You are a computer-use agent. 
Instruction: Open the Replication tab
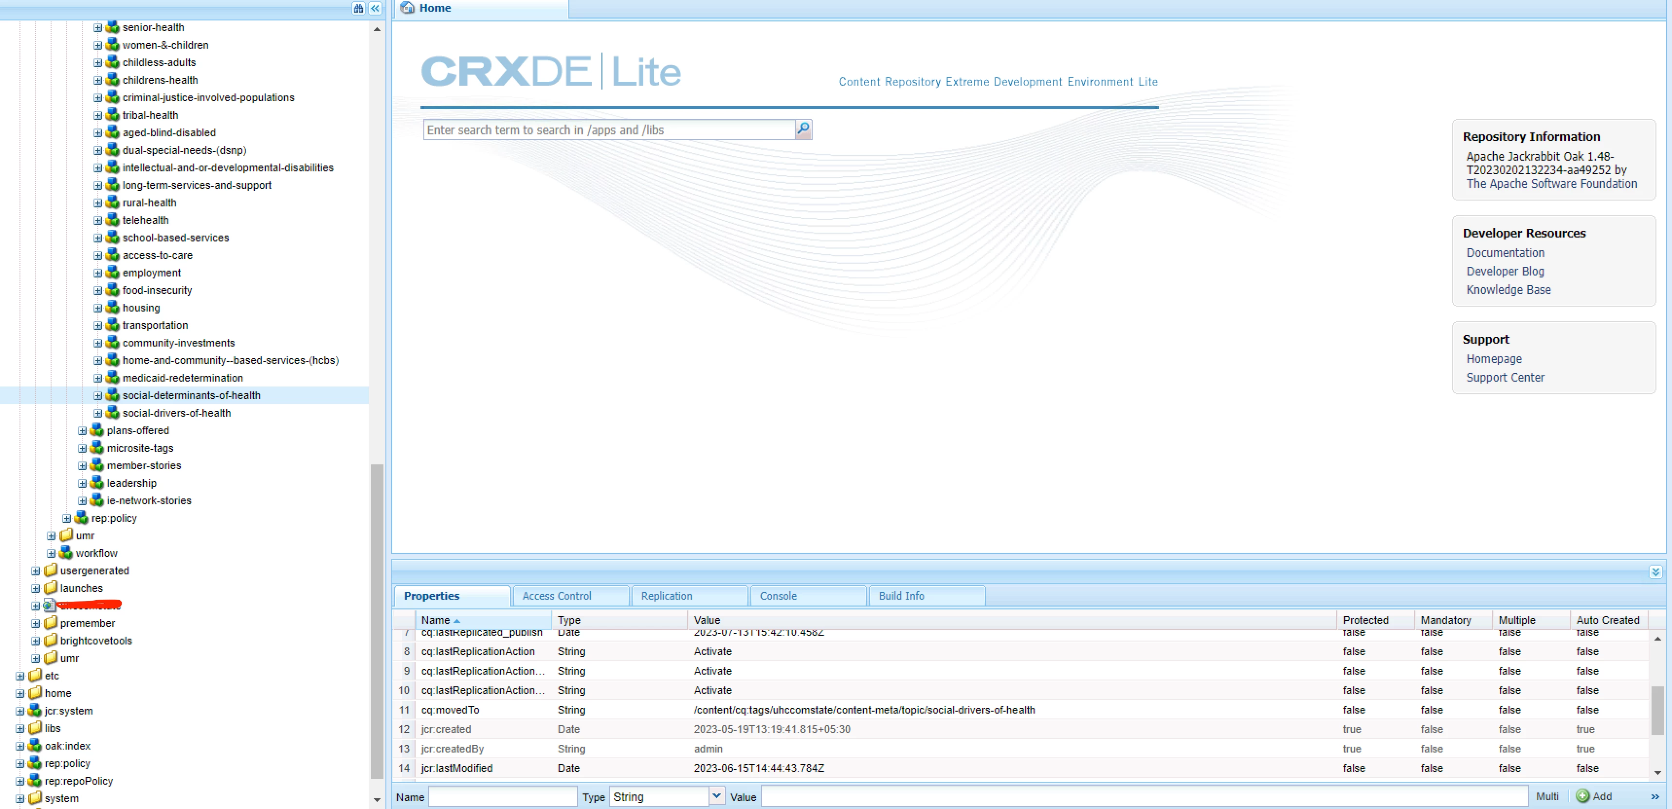[666, 595]
